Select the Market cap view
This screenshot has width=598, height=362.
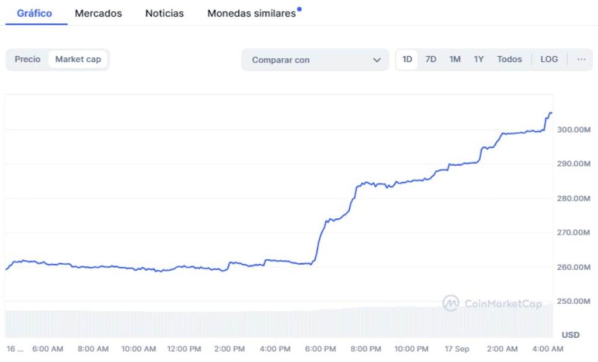[x=78, y=59]
